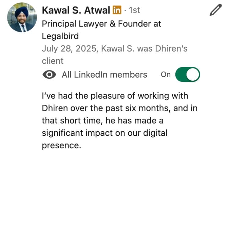Click the pencil edit icon
The width and height of the screenshot is (229, 229).
pyautogui.click(x=215, y=10)
